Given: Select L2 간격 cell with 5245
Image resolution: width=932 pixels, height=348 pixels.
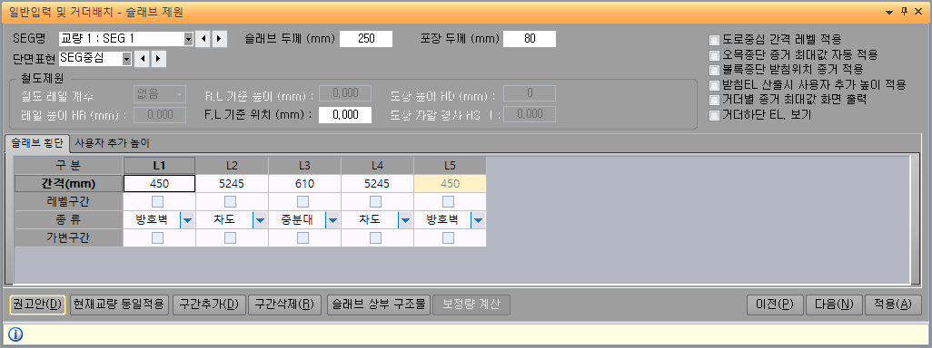Looking at the screenshot, I should pyautogui.click(x=233, y=184).
